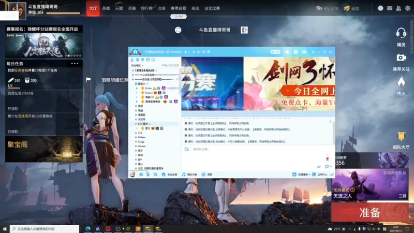Screen dimensions: 414x233
Task: Click the 65,578 coin currency
Action: pos(327,8)
